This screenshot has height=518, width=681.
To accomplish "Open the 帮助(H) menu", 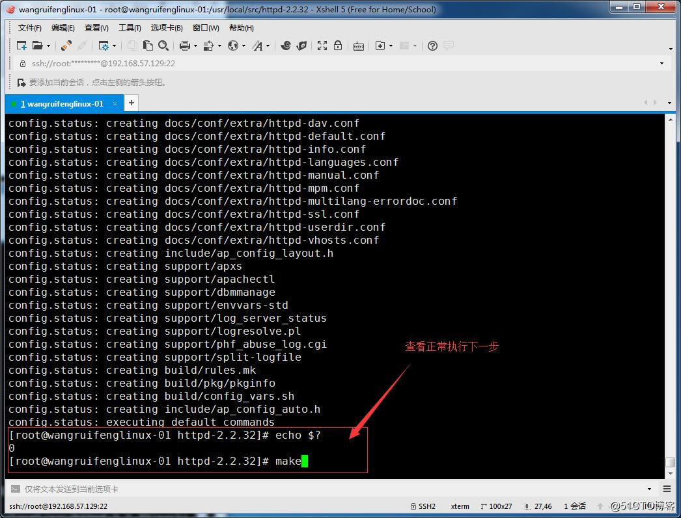I will click(242, 28).
